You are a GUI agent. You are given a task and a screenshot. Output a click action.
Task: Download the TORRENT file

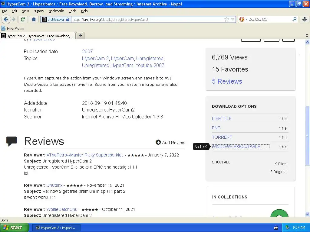click(x=222, y=137)
